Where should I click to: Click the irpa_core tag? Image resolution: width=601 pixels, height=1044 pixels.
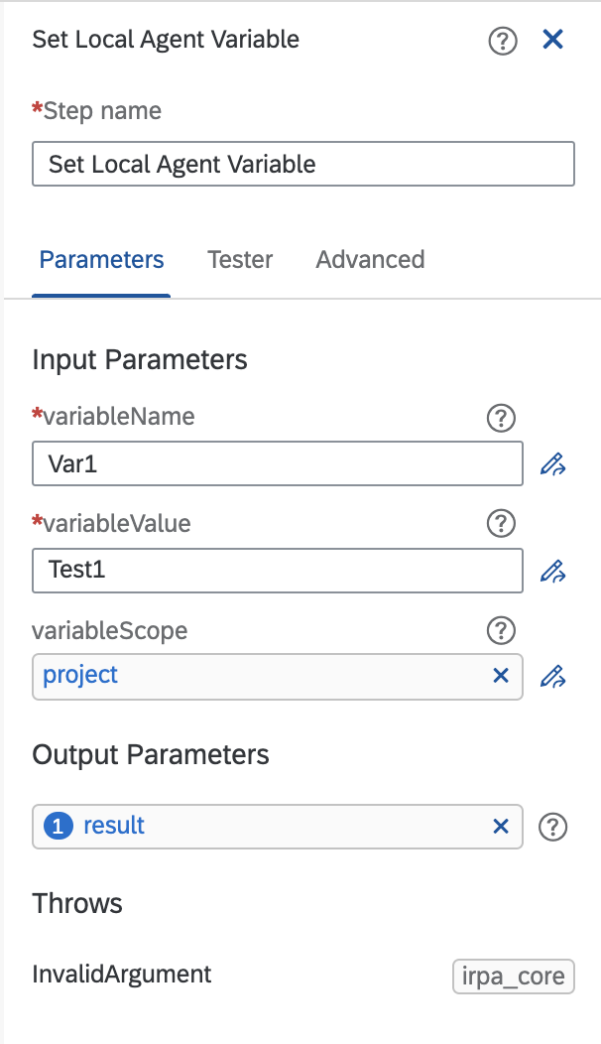click(514, 977)
